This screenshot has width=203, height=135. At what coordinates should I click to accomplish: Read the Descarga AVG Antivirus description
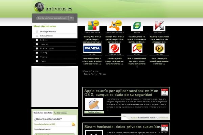click(92, 39)
